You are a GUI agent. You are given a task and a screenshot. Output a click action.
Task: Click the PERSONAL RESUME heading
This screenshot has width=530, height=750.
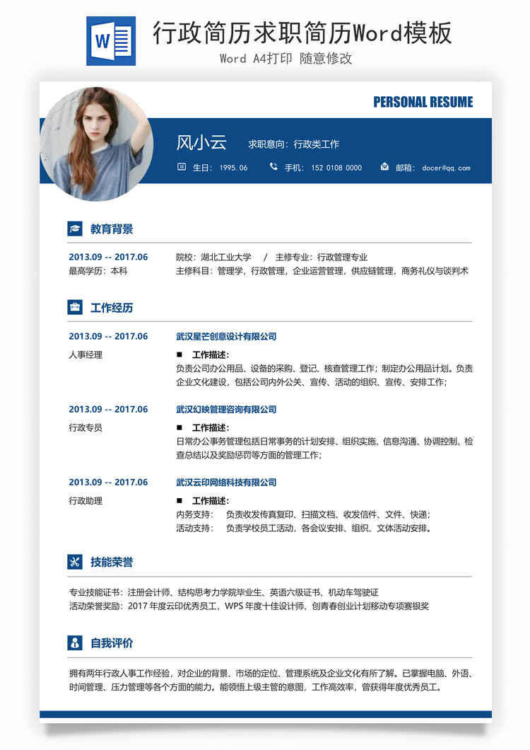(x=423, y=102)
